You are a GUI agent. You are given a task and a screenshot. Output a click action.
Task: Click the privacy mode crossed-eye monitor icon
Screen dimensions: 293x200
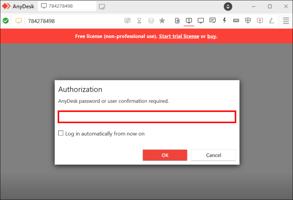pyautogui.click(x=127, y=20)
